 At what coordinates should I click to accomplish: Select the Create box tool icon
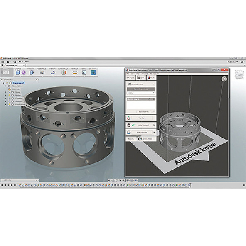18,72
